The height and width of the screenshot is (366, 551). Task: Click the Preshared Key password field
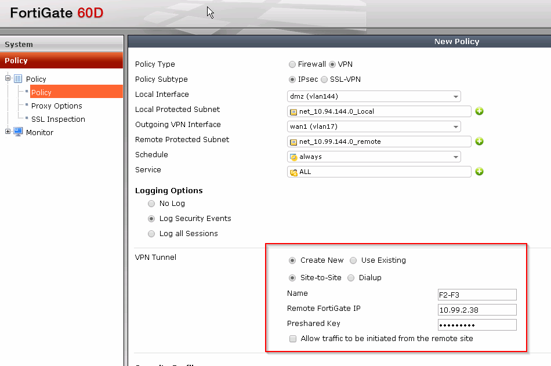(477, 325)
